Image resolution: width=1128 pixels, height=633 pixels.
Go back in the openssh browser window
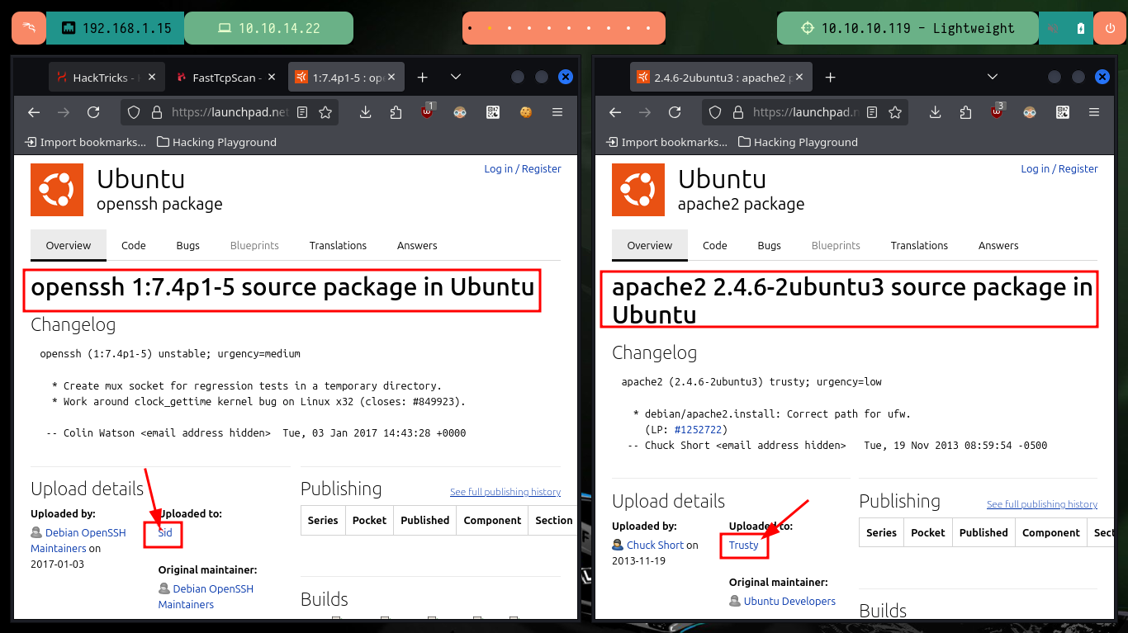pos(34,112)
